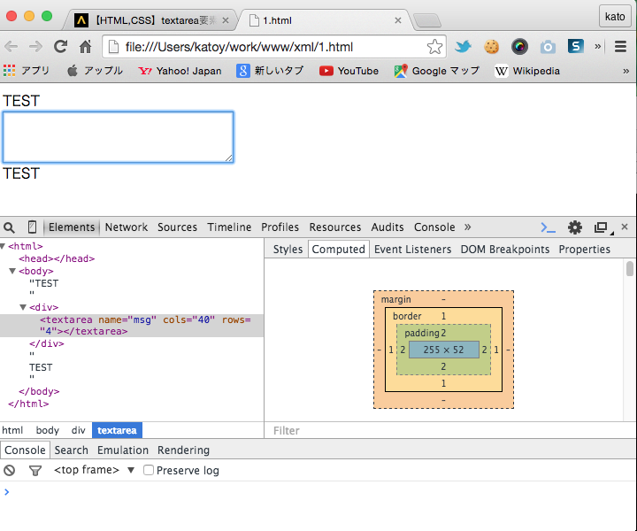Image resolution: width=637 pixels, height=531 pixels.
Task: Open the YouTube bookmark
Action: point(349,71)
